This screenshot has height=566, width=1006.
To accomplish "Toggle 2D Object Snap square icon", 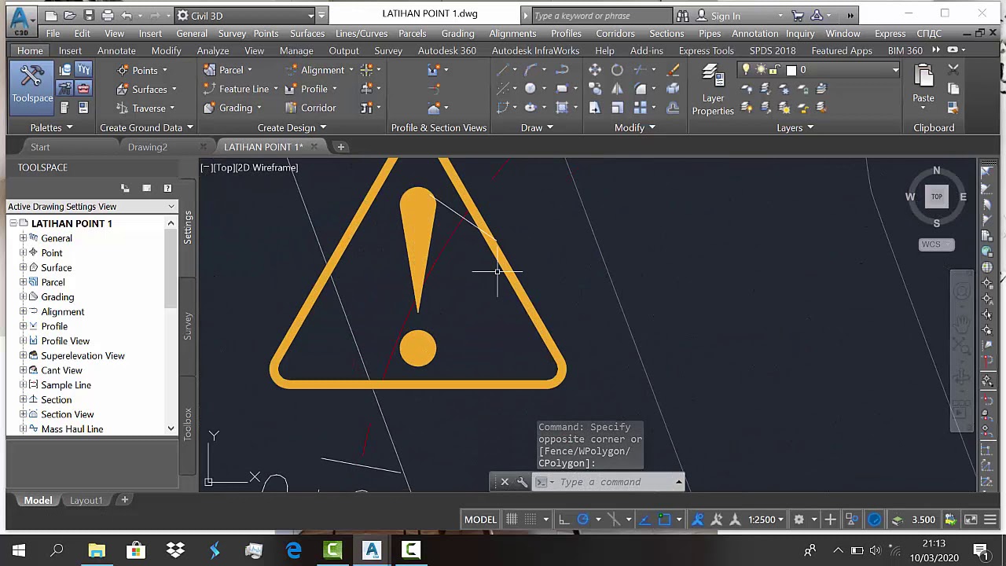I will [x=665, y=519].
